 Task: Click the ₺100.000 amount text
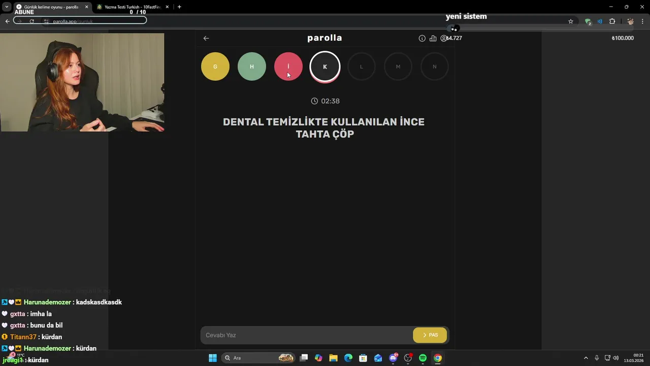click(x=623, y=38)
